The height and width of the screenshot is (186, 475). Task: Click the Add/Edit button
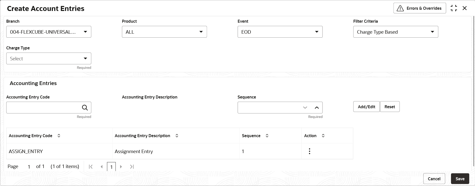366,107
